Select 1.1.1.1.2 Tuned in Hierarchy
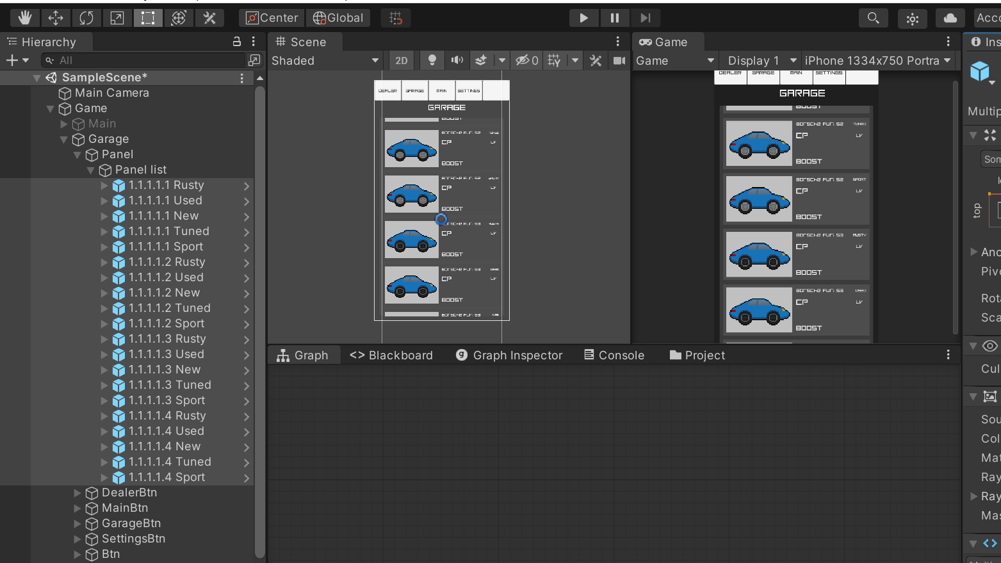Image resolution: width=1001 pixels, height=563 pixels. click(x=170, y=308)
